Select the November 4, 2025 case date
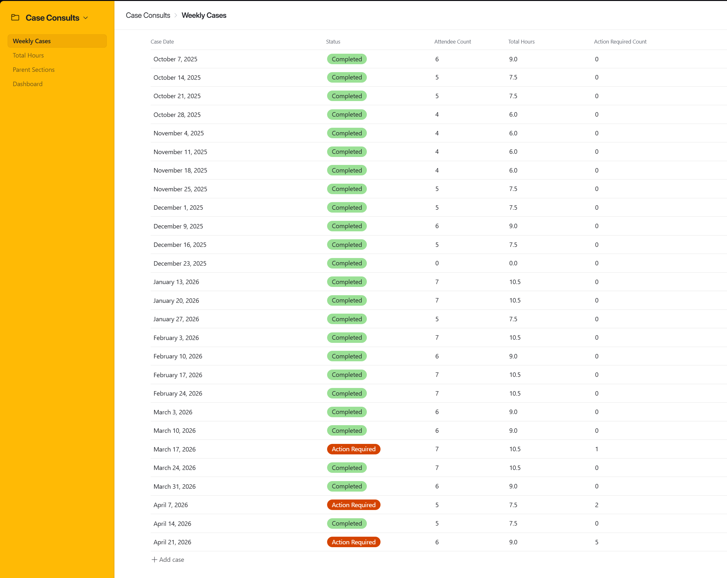The width and height of the screenshot is (727, 578). 179,133
